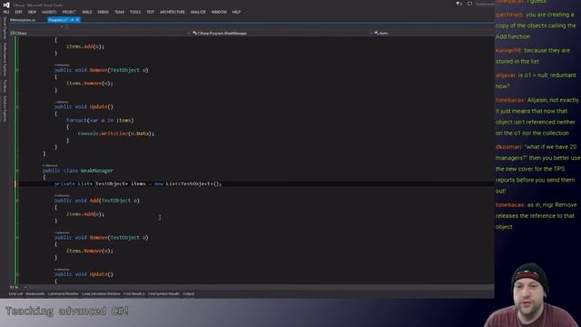
Task: Close the Program.cs tab
Action: [x=77, y=20]
